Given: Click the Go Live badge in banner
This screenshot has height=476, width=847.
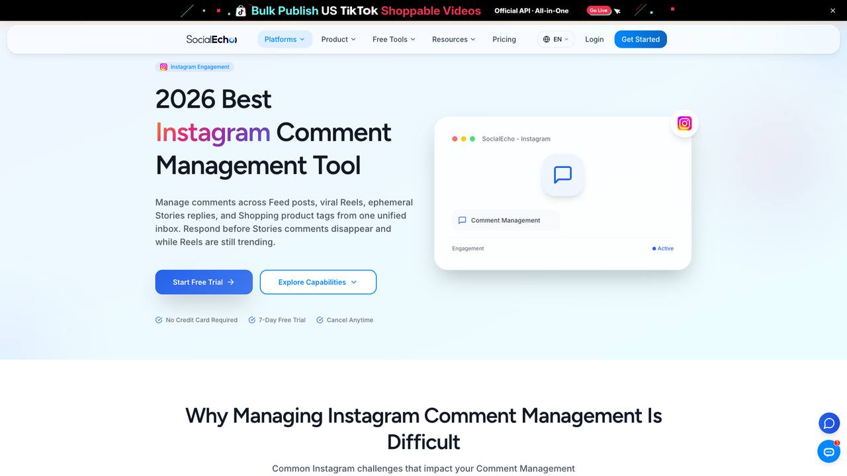Looking at the screenshot, I should coord(598,11).
